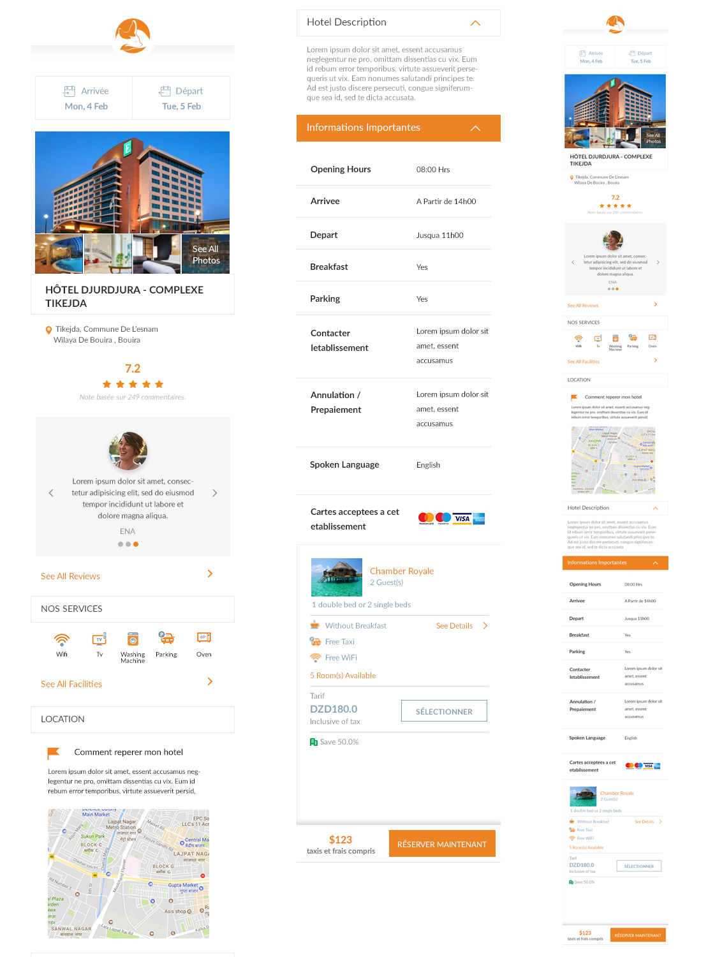Click the orange flag icon near Comment reperer
Screen dimensions: 722x957
(x=54, y=753)
